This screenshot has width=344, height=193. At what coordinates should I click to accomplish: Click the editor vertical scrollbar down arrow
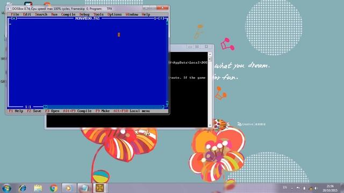point(167,103)
